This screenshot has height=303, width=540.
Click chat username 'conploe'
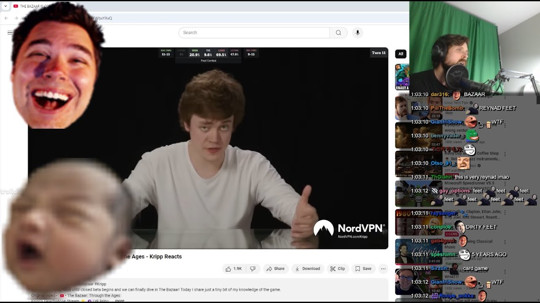441,227
